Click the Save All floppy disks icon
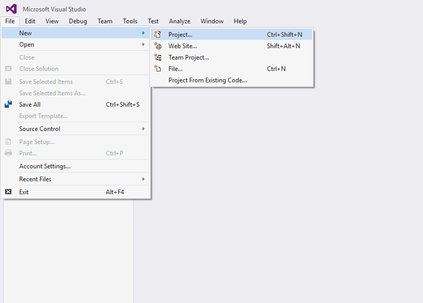Screen dimensions: 423x303 pyautogui.click(x=8, y=104)
